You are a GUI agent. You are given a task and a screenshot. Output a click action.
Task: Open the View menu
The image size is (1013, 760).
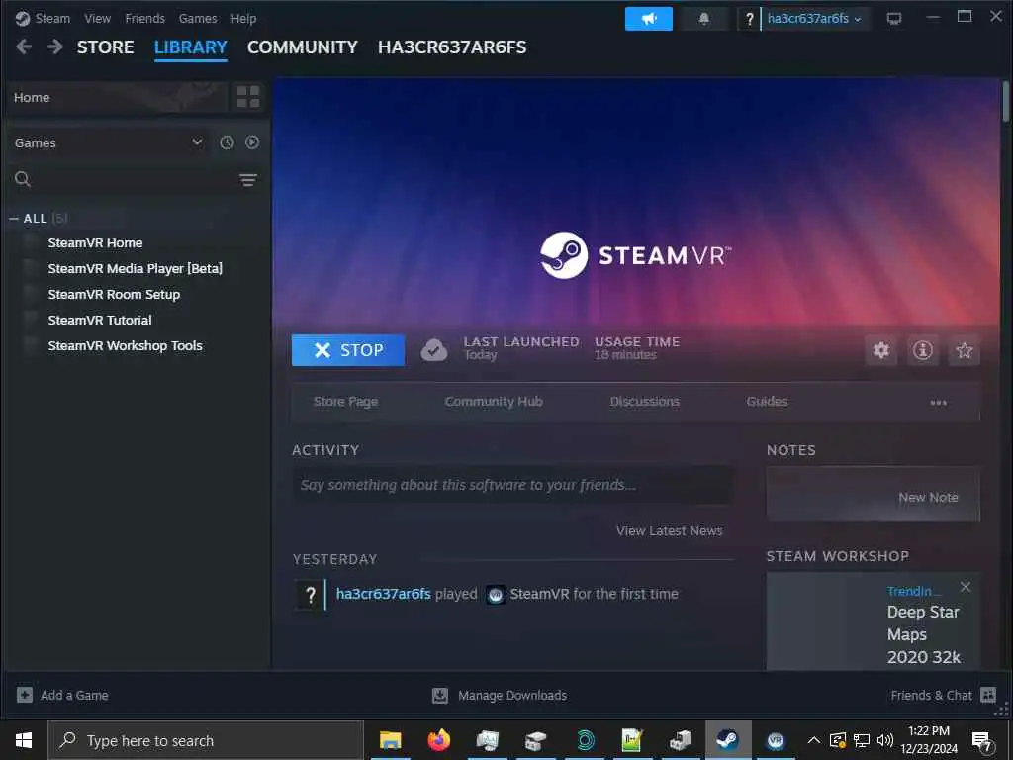[x=98, y=19]
